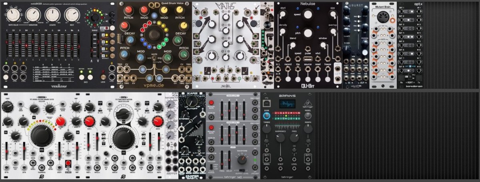
Task: Click the yellow PITCH knob on QD
Action: click(x=180, y=11)
